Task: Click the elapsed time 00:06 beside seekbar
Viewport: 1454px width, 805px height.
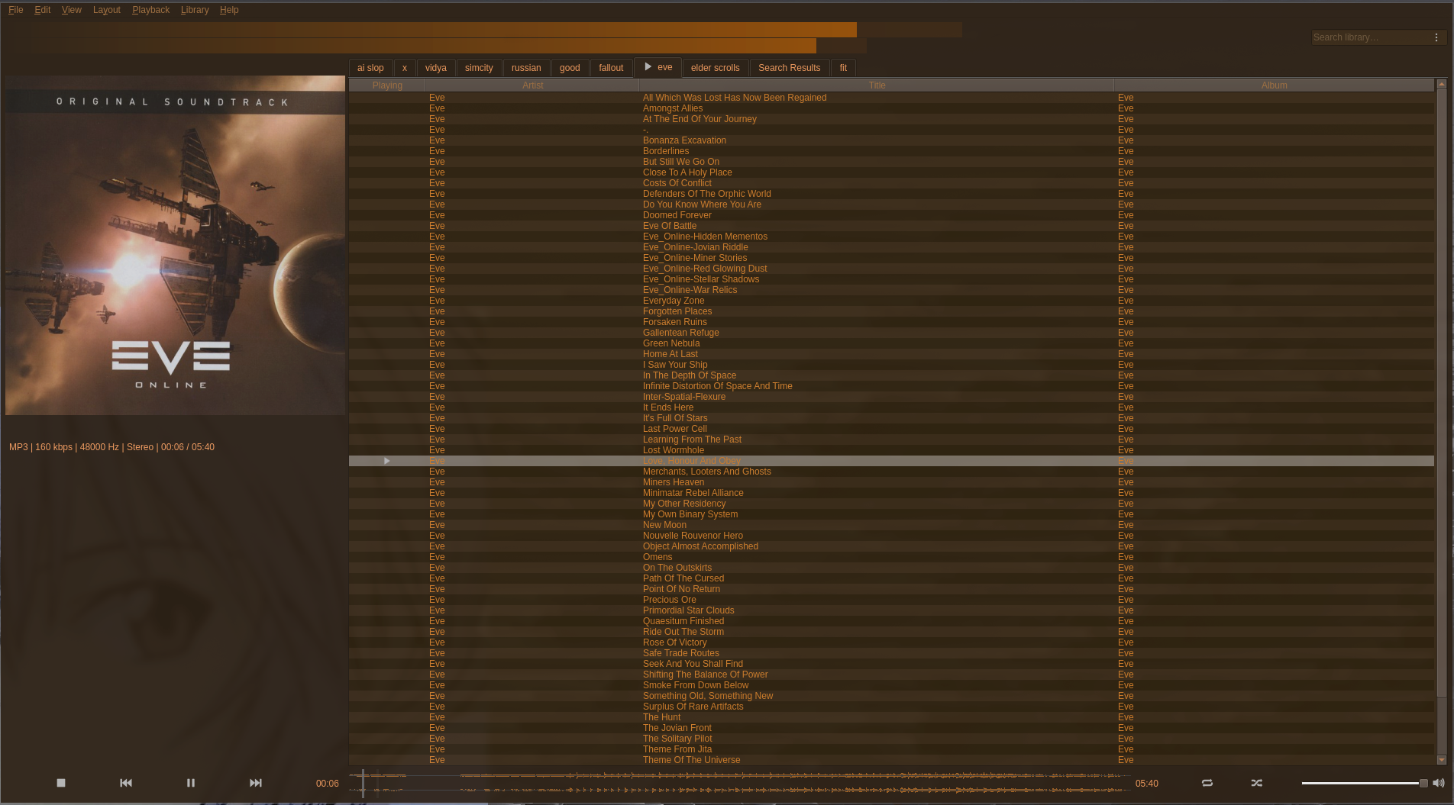Action: (x=328, y=784)
